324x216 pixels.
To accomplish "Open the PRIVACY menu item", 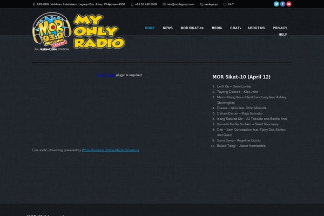I will tap(280, 28).
